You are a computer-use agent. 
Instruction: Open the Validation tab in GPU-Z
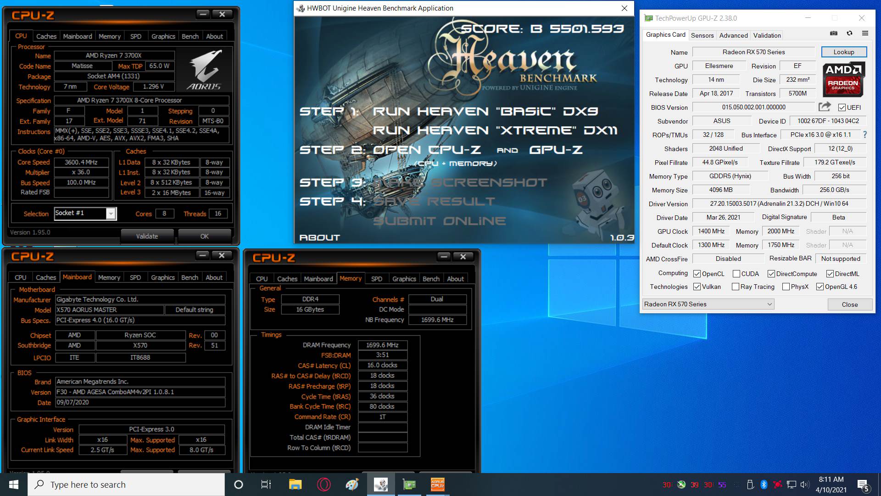pyautogui.click(x=767, y=35)
